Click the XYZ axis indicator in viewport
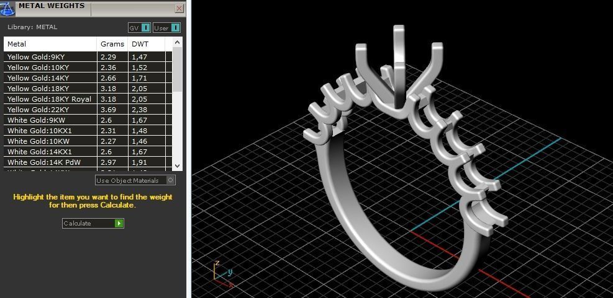The height and width of the screenshot is (298, 613). click(223, 274)
